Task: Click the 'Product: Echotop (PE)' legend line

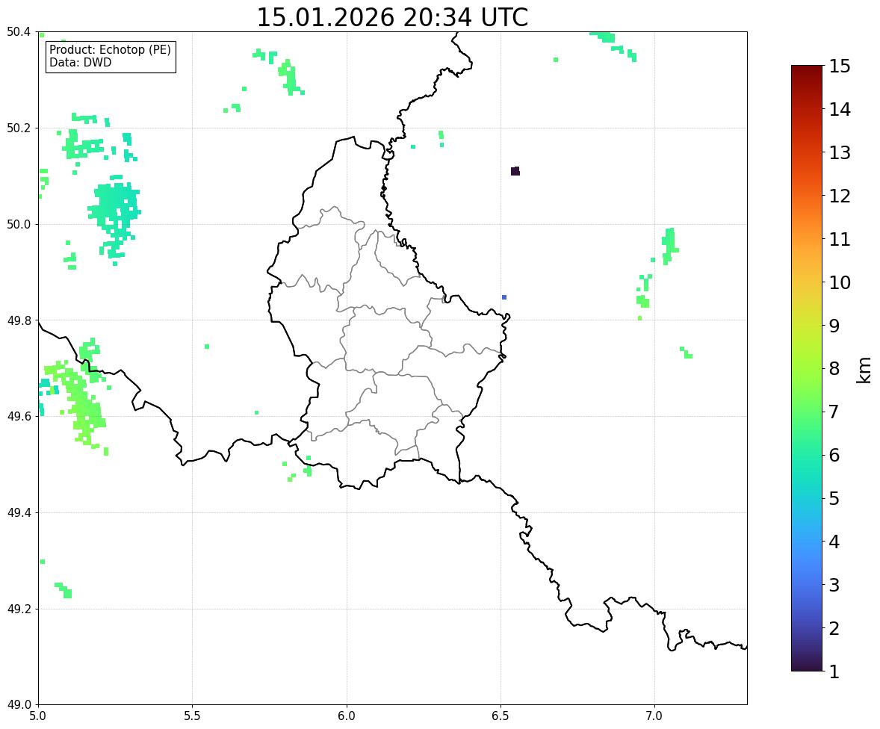Action: [x=110, y=50]
